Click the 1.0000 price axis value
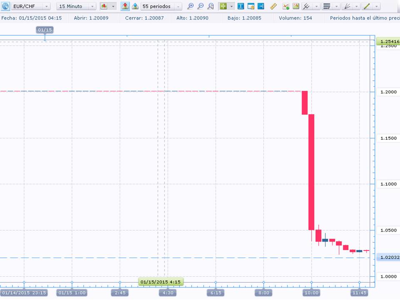The width and height of the screenshot is (400, 300). pos(388,276)
